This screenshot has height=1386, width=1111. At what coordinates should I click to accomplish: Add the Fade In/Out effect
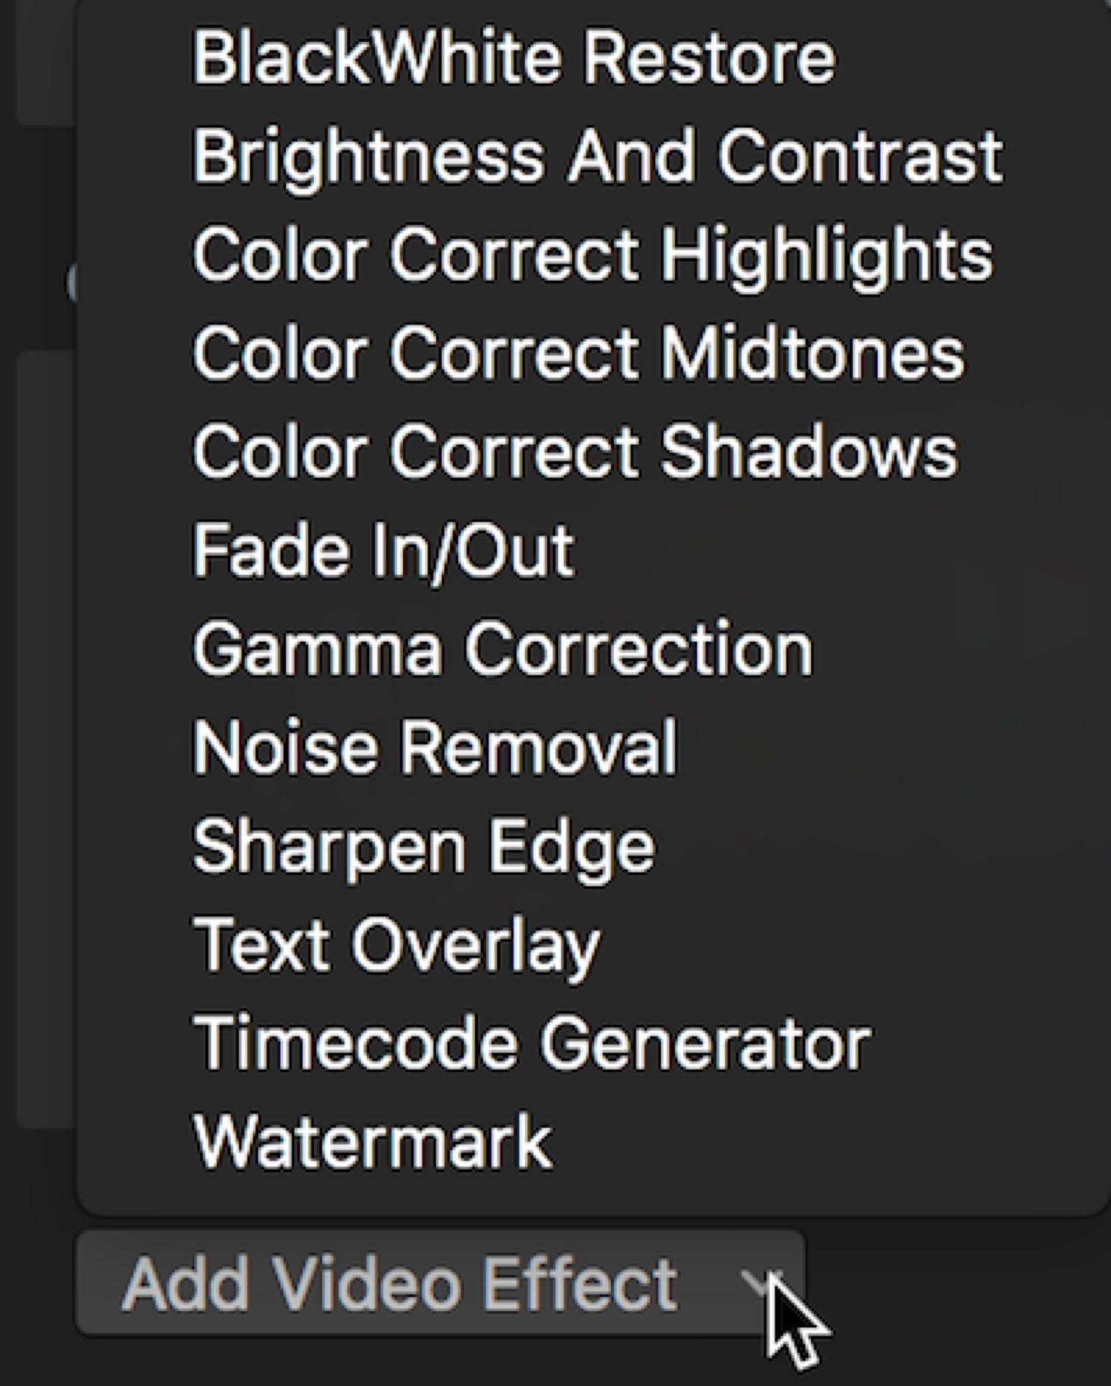[x=384, y=550]
